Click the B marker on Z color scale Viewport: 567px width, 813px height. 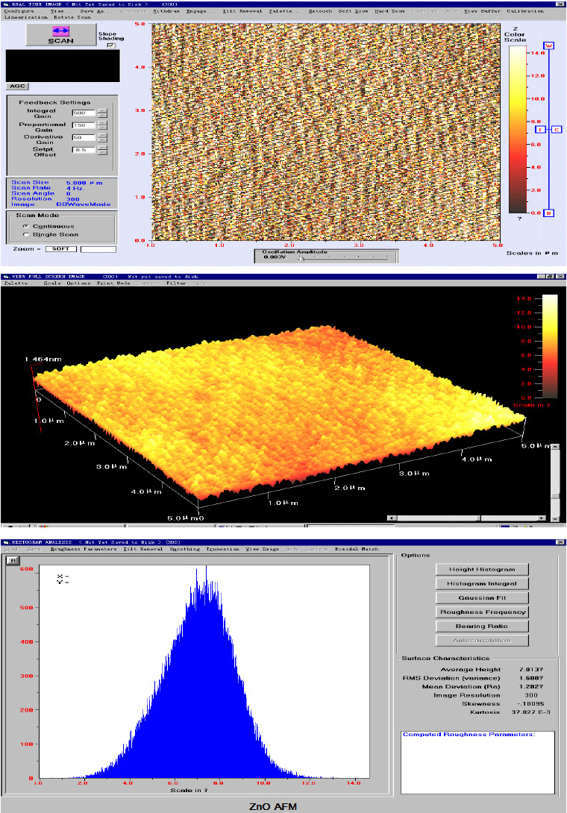pyautogui.click(x=549, y=213)
